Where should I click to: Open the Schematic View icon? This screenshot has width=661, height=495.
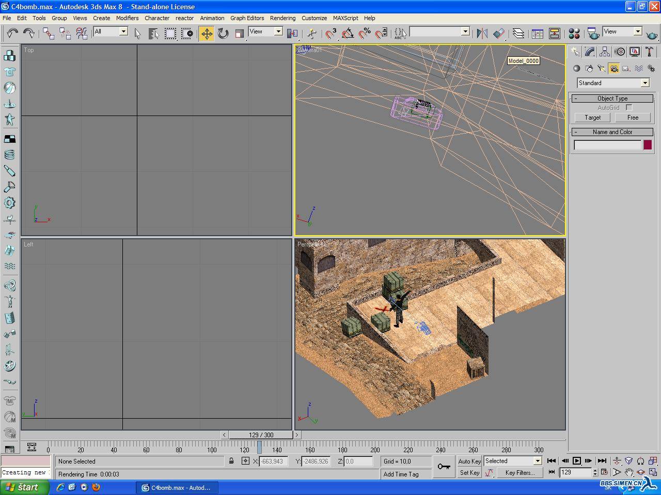(x=554, y=34)
